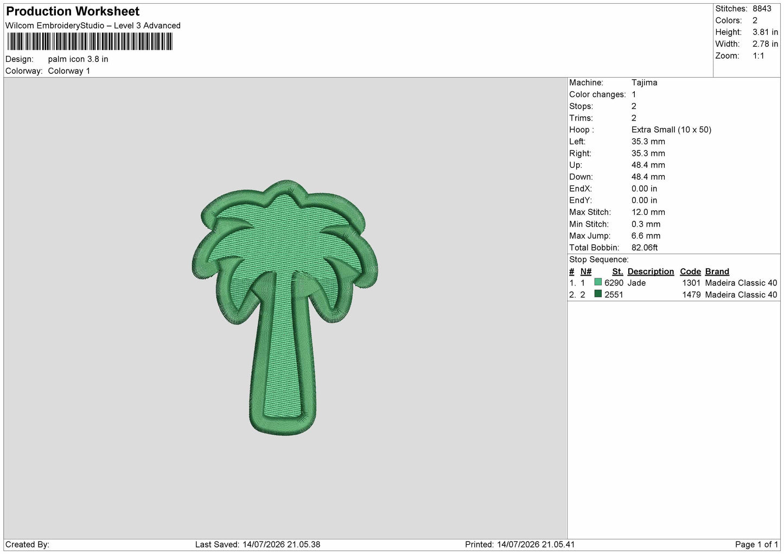Click thread code '1301'

[691, 283]
